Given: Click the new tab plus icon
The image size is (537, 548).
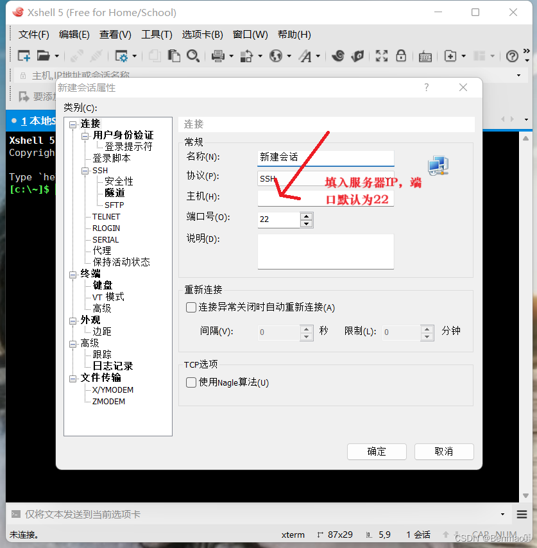Looking at the screenshot, I should [450, 56].
